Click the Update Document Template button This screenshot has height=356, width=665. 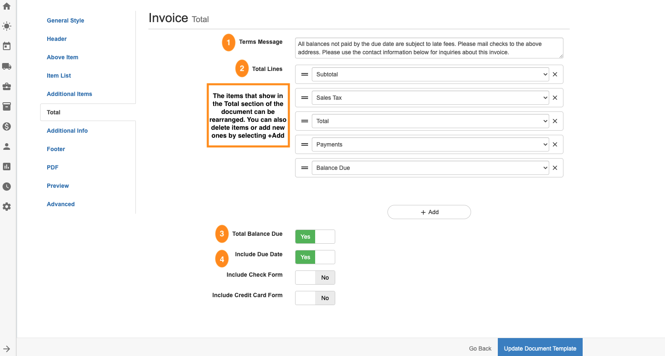pos(540,348)
